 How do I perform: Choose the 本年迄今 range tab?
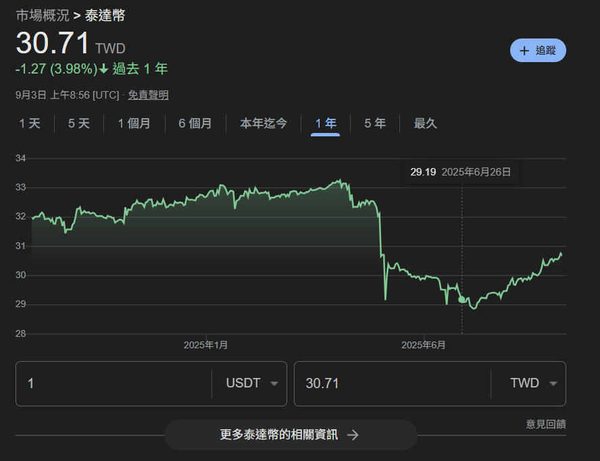click(264, 124)
